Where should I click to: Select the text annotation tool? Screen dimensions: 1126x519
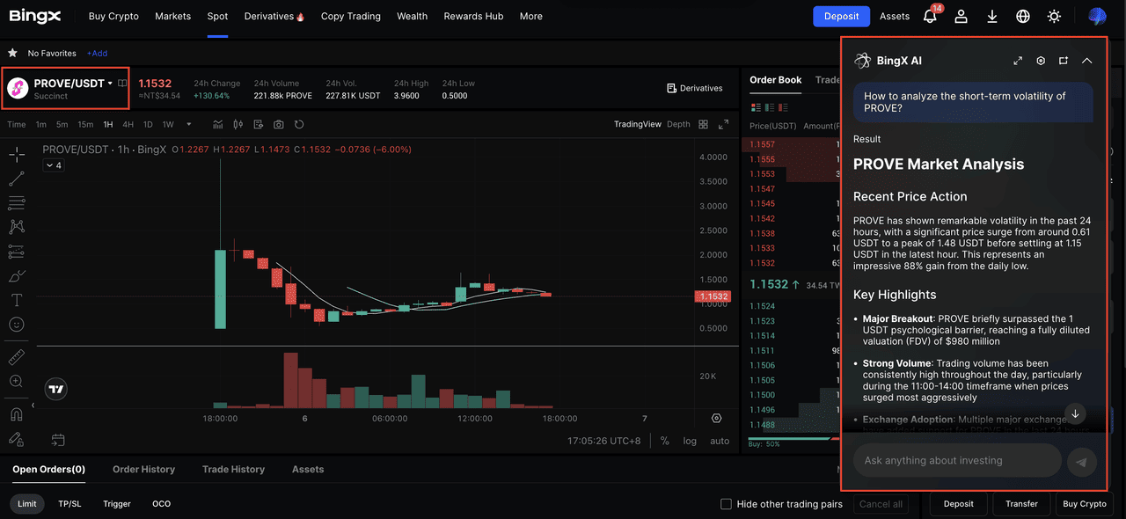[16, 300]
